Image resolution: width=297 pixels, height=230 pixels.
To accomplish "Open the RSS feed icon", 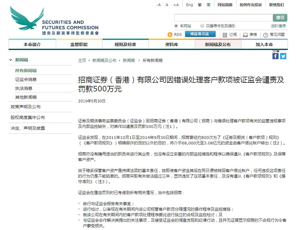I will click(170, 35).
